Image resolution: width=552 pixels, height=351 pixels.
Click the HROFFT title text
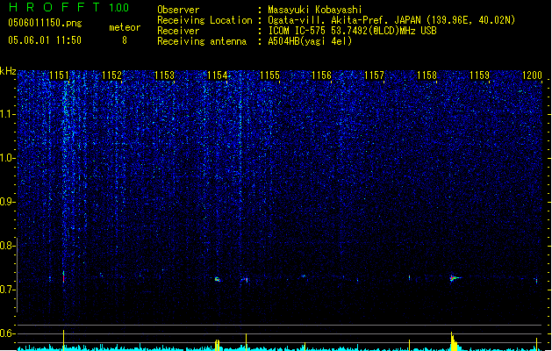54,7
